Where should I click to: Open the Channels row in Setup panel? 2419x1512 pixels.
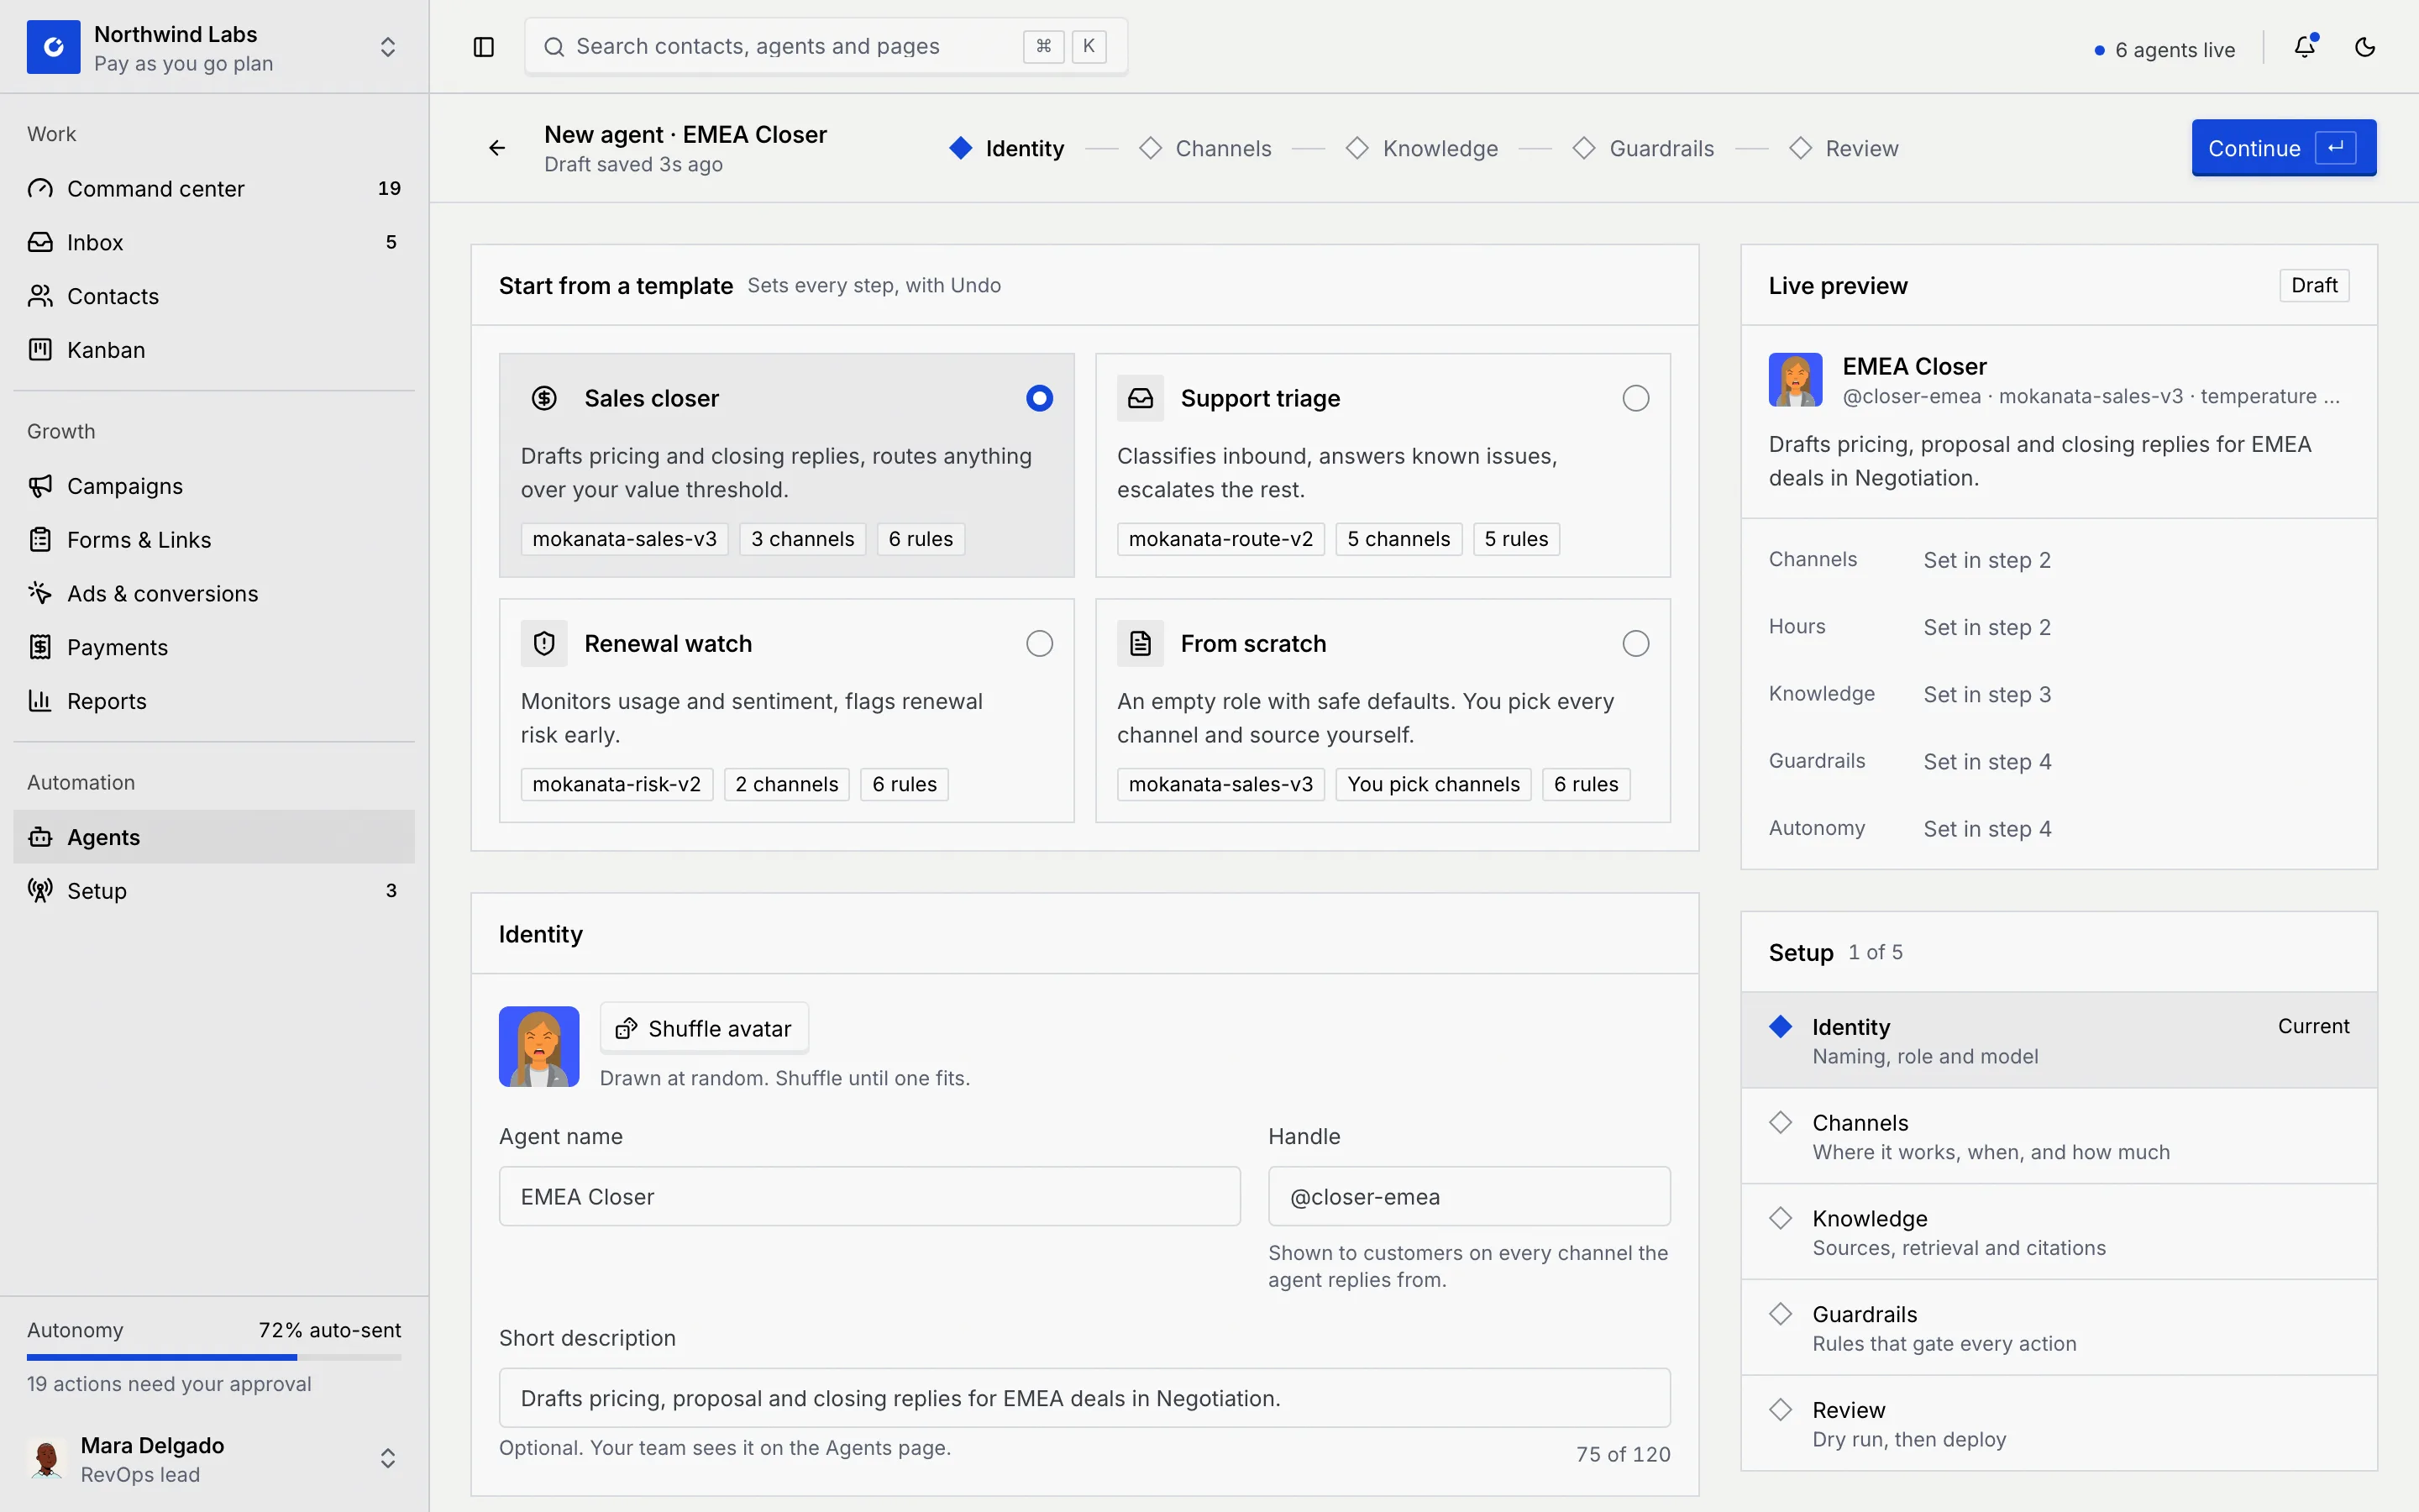click(x=2060, y=1136)
